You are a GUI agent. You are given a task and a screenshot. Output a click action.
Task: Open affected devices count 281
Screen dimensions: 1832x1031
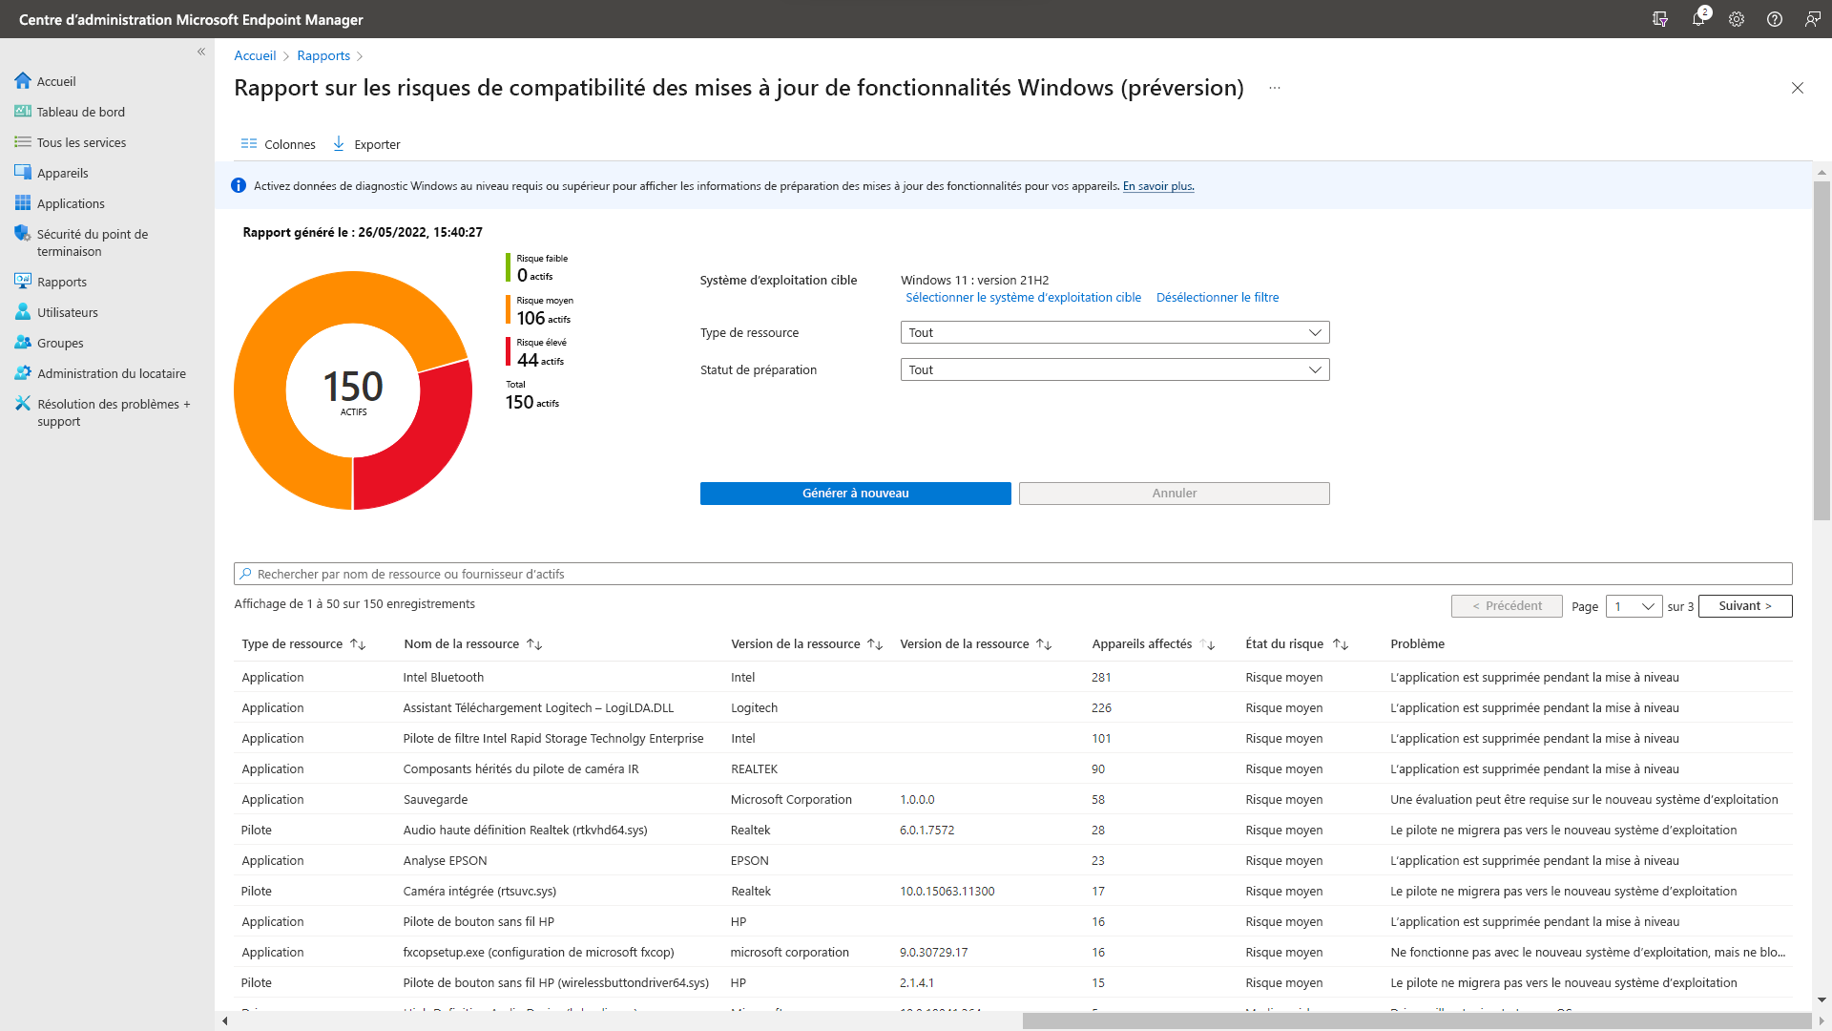1101,677
